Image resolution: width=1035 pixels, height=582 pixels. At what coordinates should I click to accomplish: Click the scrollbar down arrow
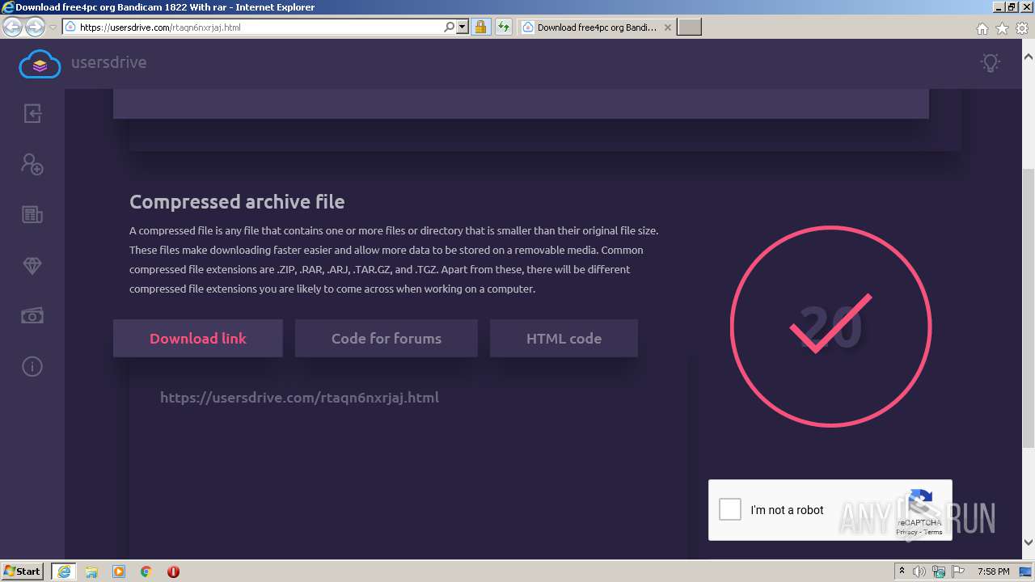[1029, 542]
